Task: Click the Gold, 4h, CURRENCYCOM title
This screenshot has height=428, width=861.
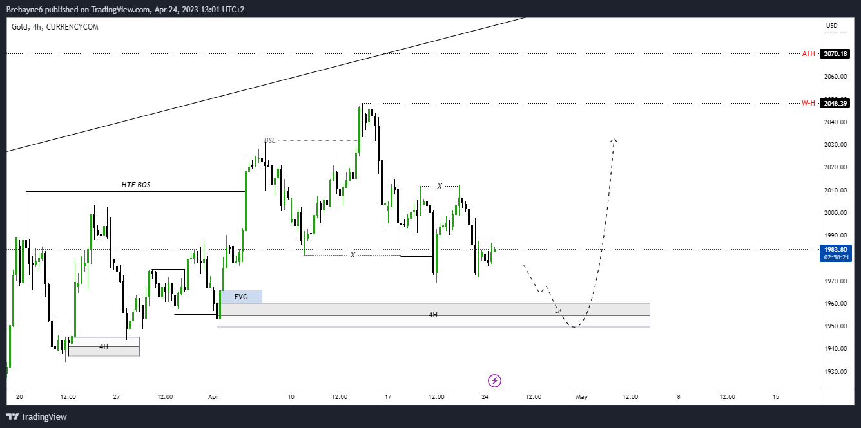Action: tap(55, 27)
